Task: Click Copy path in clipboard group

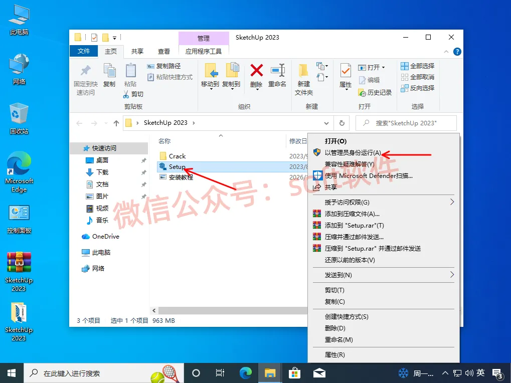Action: pos(164,66)
